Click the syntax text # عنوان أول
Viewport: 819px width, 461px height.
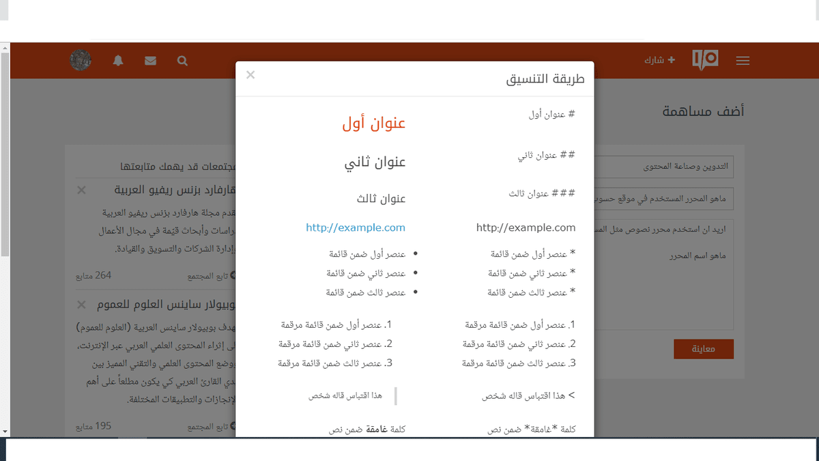(552, 114)
